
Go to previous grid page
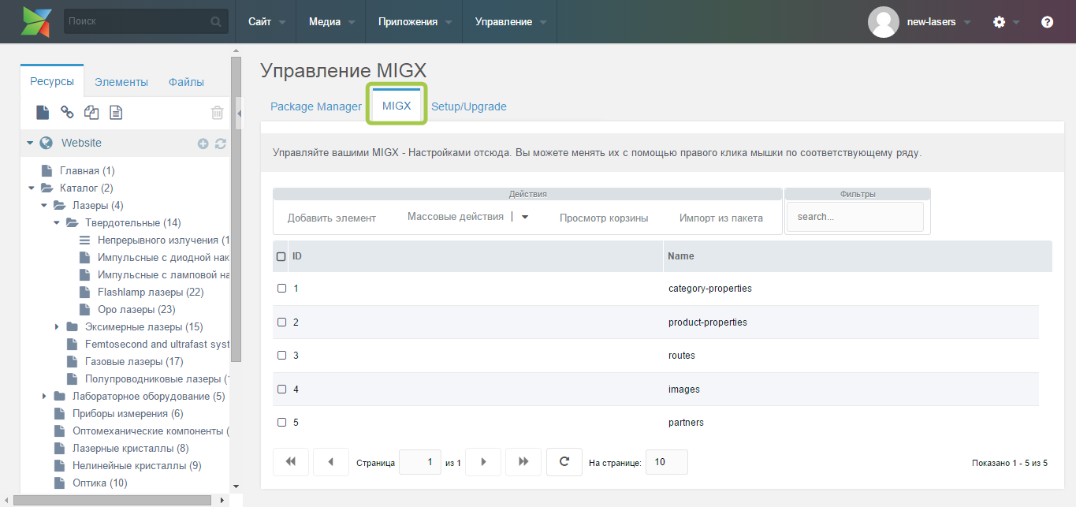point(331,462)
